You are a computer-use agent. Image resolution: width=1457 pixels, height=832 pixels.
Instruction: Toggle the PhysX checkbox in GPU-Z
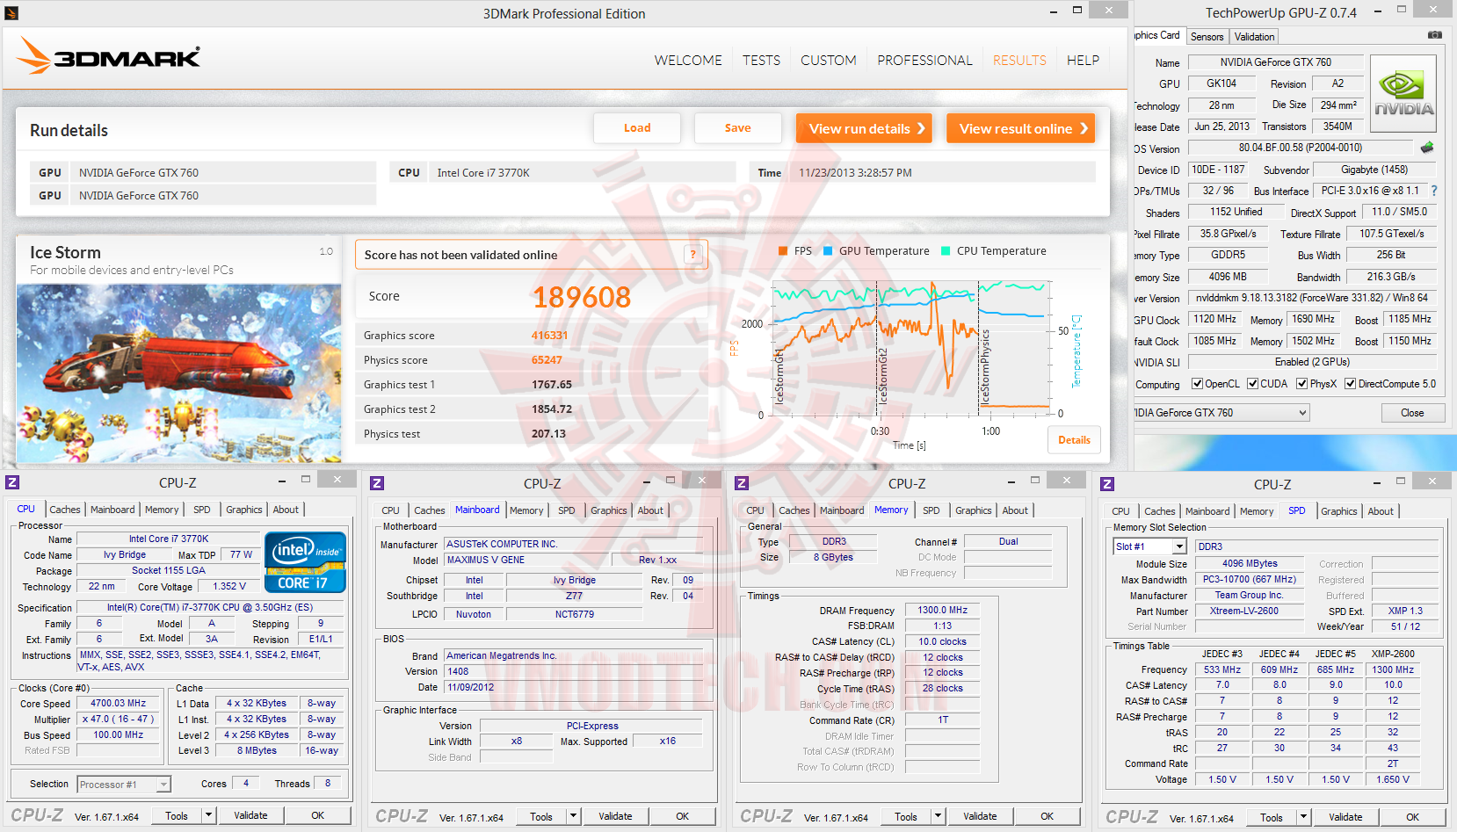pos(1302,384)
